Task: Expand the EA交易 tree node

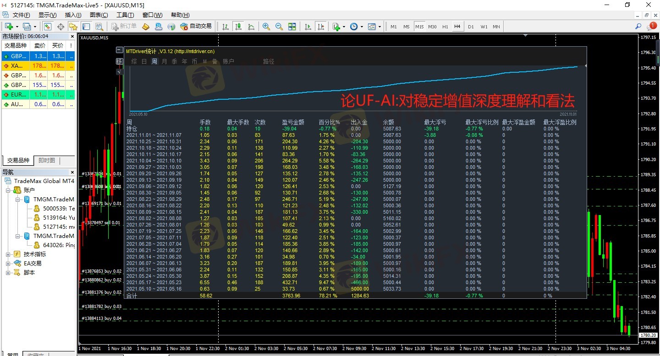Action: point(8,263)
